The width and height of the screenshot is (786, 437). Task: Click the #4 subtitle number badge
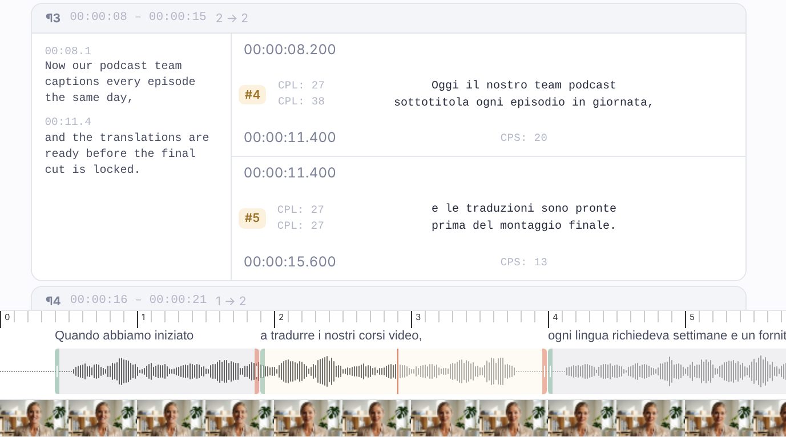coord(252,94)
